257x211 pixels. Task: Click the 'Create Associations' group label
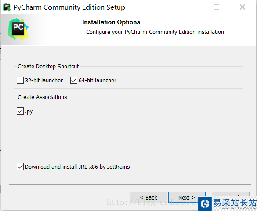[x=42, y=97]
